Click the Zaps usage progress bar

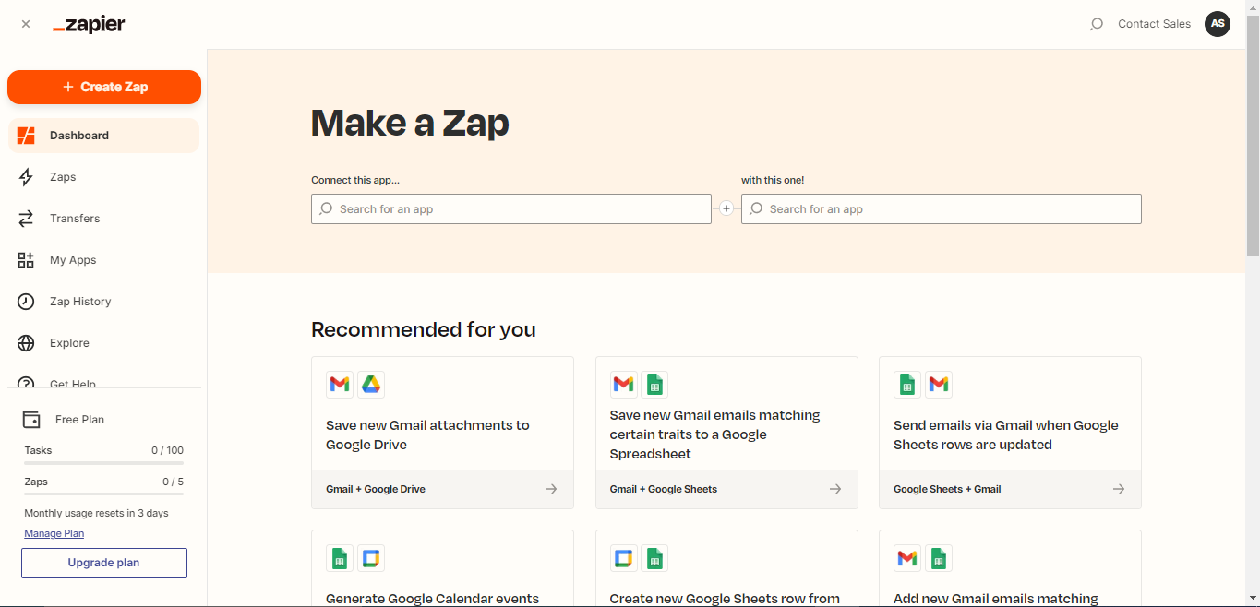click(x=104, y=494)
